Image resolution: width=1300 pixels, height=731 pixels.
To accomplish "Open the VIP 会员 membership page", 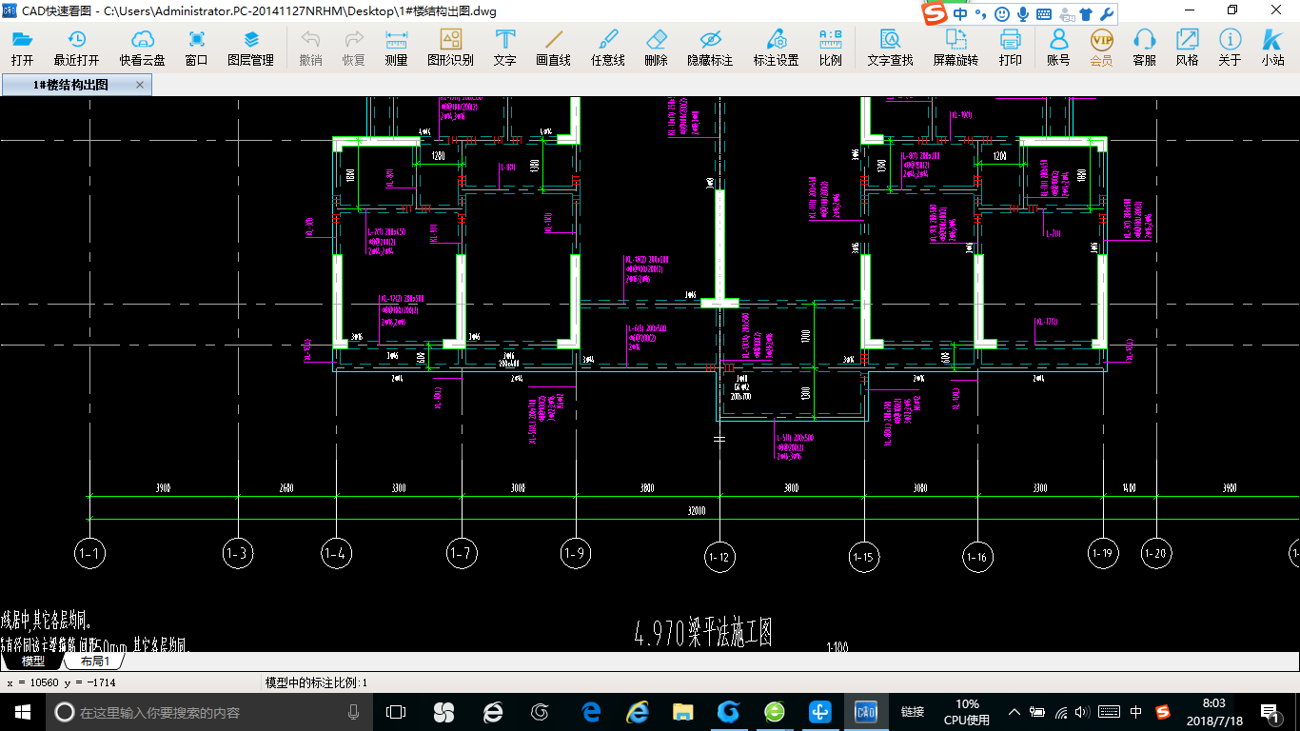I will [x=1101, y=47].
